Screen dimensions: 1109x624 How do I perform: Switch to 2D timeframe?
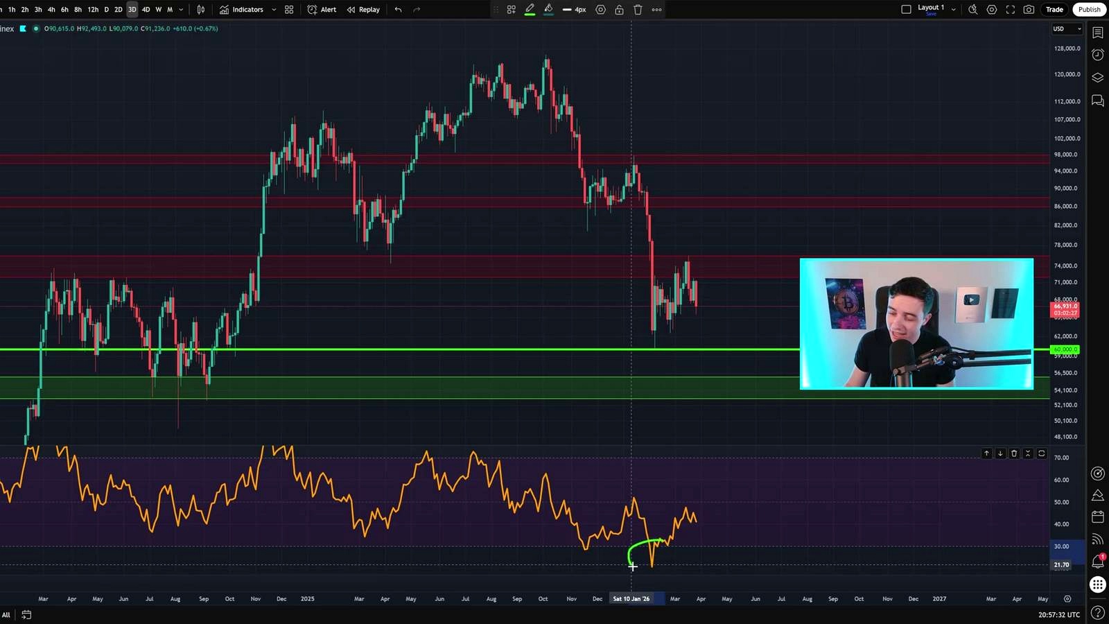(x=119, y=10)
